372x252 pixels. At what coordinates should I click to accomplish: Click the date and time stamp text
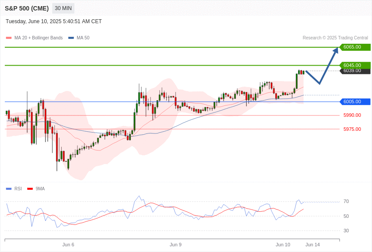tap(54, 21)
